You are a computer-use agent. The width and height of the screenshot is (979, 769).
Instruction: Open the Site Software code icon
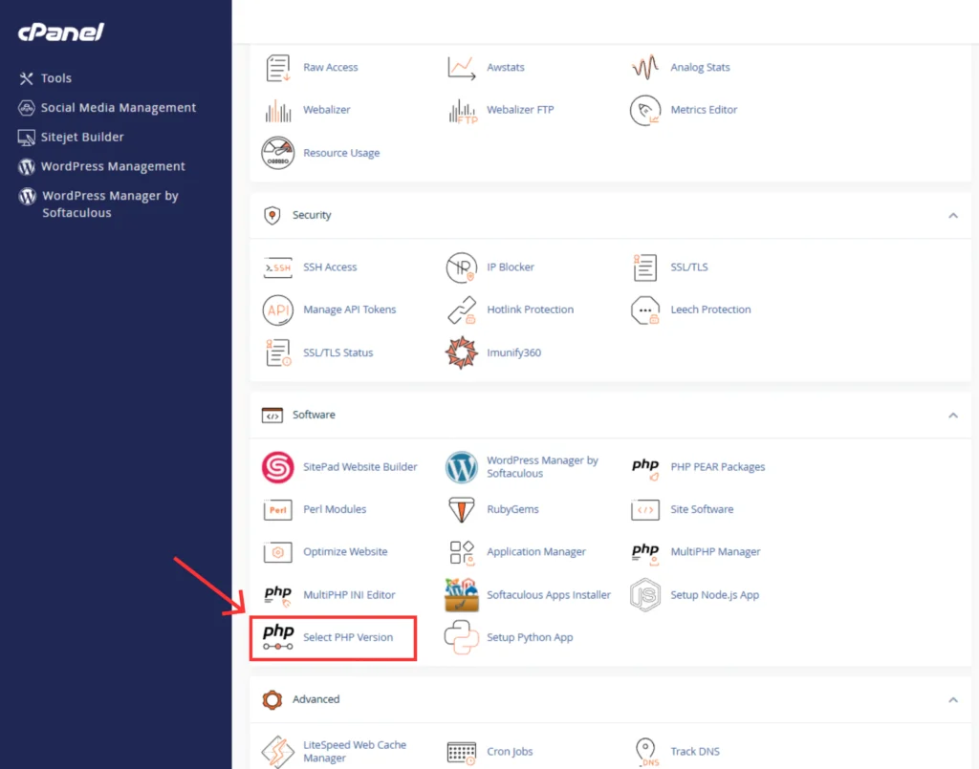click(645, 509)
